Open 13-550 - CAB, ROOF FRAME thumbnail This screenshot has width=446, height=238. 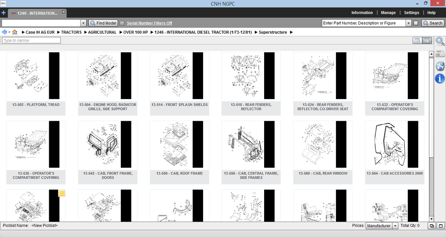[179, 152]
